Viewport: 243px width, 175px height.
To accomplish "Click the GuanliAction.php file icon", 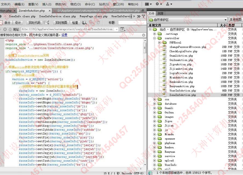I will pos(165,56).
